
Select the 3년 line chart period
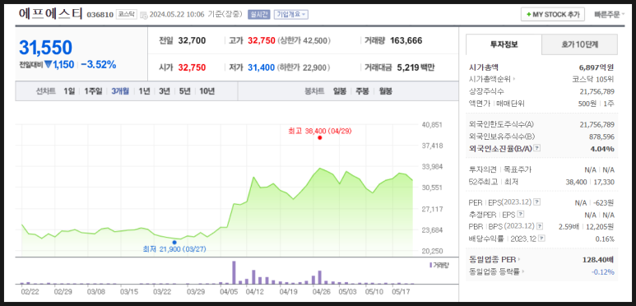pos(165,91)
